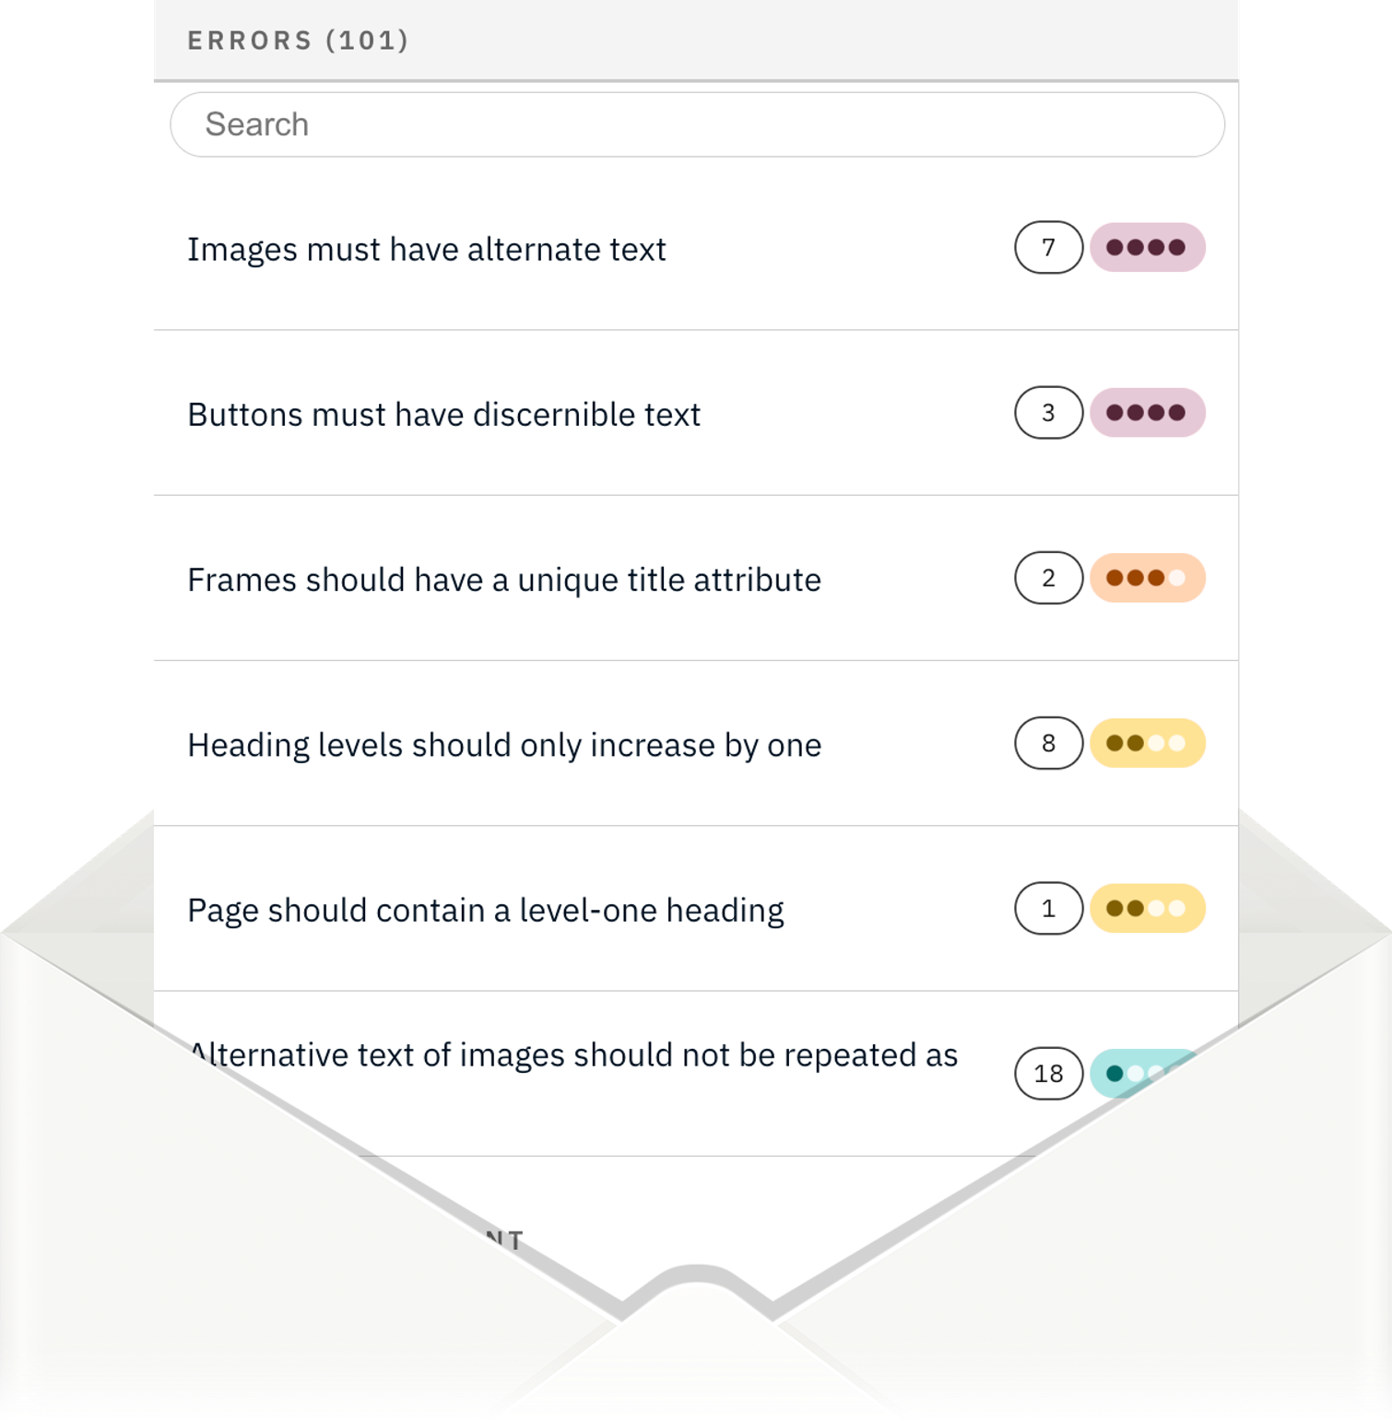Click the purple severity indicator for alternate text
1392x1425 pixels.
[x=1147, y=247]
